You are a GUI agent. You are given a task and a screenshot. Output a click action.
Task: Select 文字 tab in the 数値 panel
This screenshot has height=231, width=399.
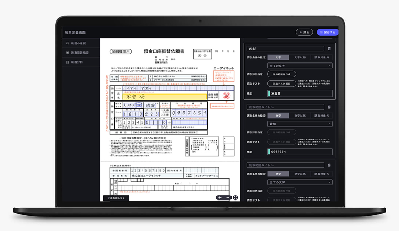pyautogui.click(x=278, y=115)
